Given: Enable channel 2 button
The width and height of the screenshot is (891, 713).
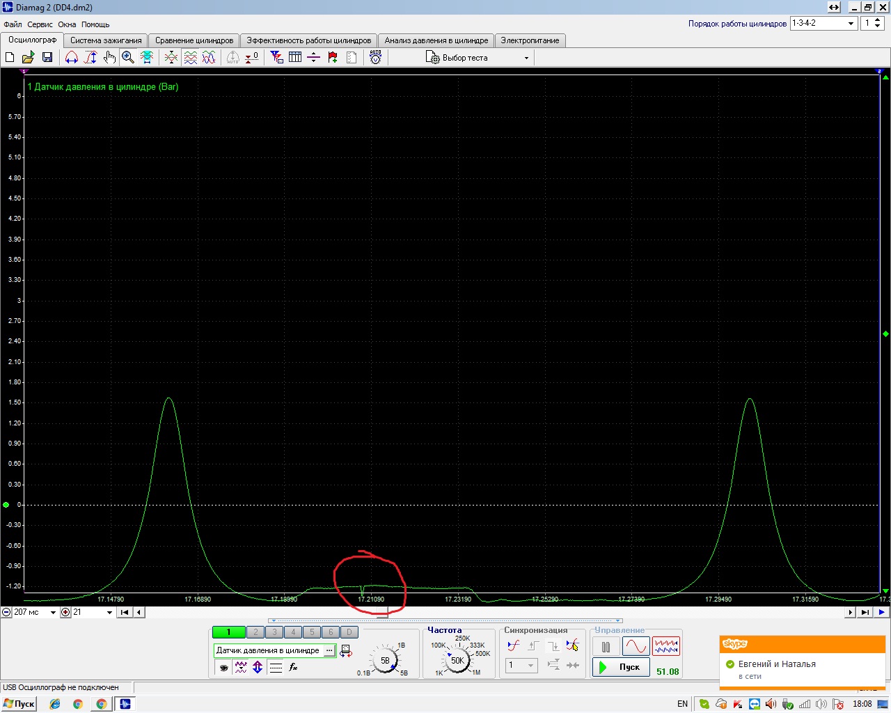Looking at the screenshot, I should click(255, 632).
